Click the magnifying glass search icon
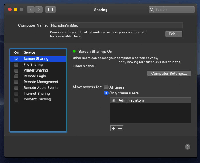Image resolution: width=200 pixels, height=163 pixels. pyautogui.click(x=152, y=10)
